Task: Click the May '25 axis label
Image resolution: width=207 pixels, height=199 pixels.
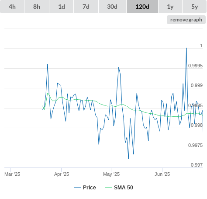Action: tap(111, 174)
